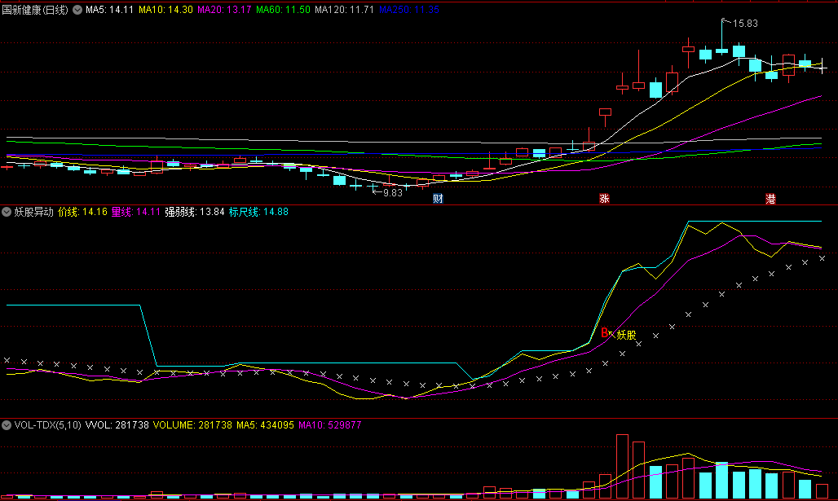Open the dropdown beside 国新健康(日线) title
Viewport: 838px width, 501px height.
click(77, 10)
